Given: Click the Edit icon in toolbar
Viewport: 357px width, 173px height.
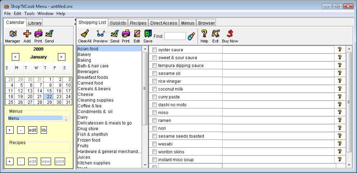Looking at the screenshot, I should click(137, 34).
